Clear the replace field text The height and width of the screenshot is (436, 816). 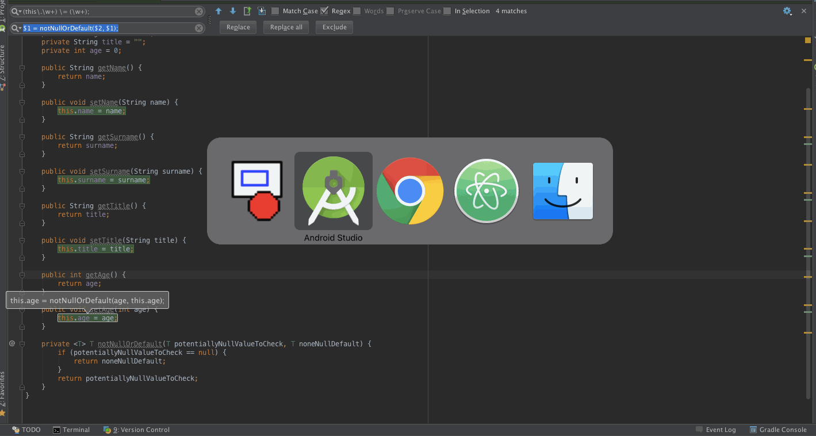tap(199, 28)
